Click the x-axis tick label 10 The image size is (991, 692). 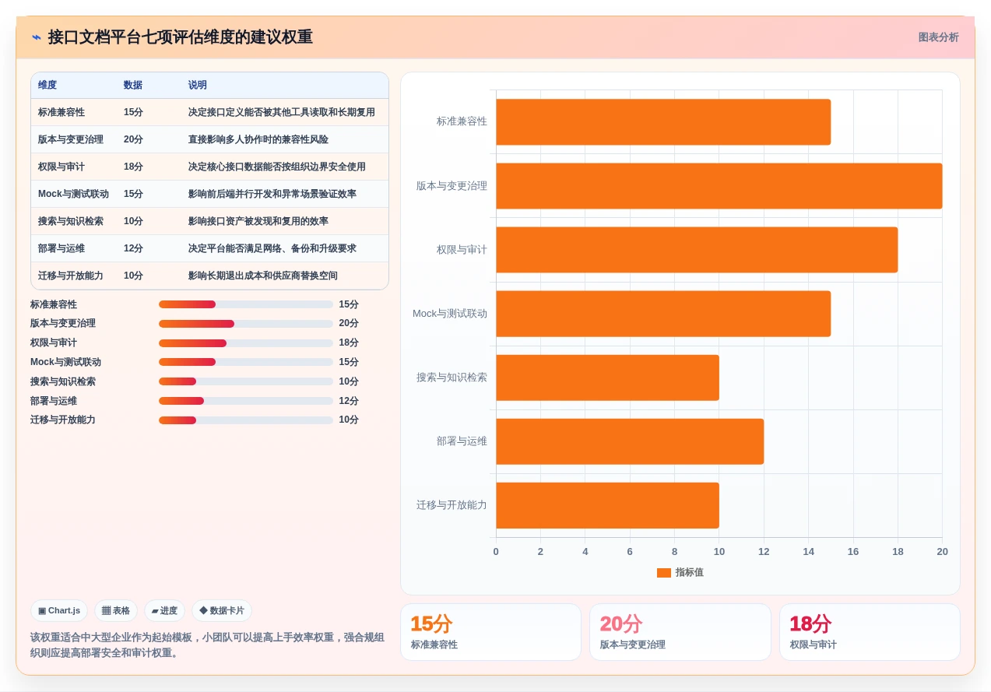click(x=719, y=552)
